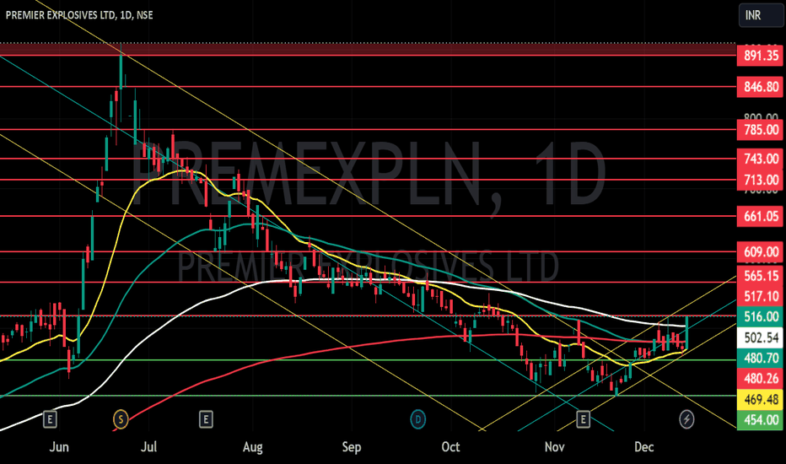Select the 785.00 price label

pyautogui.click(x=759, y=129)
